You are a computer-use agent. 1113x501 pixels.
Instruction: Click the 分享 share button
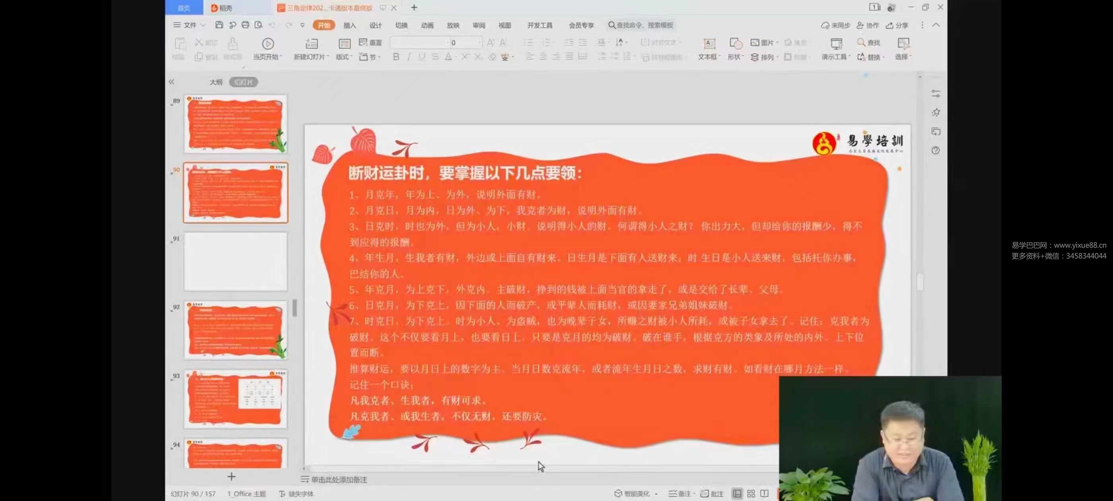tap(897, 25)
